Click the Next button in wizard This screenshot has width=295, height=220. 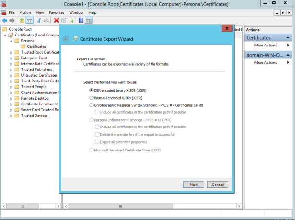pos(194,185)
